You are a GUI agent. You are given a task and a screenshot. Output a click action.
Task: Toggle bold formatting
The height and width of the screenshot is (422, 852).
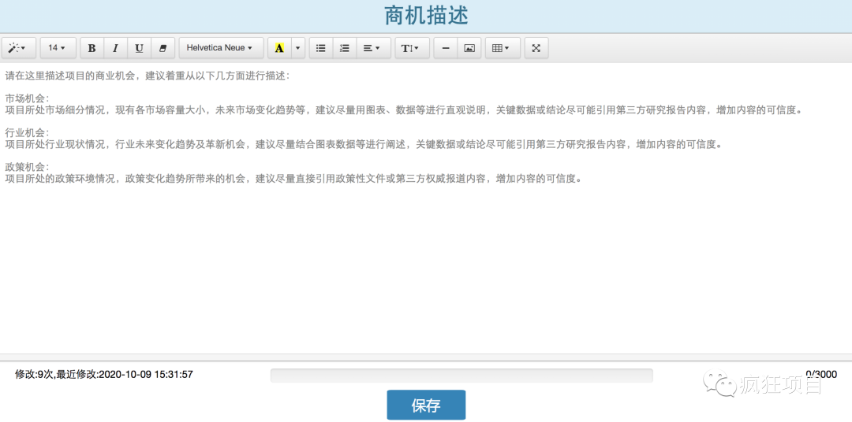(92, 48)
